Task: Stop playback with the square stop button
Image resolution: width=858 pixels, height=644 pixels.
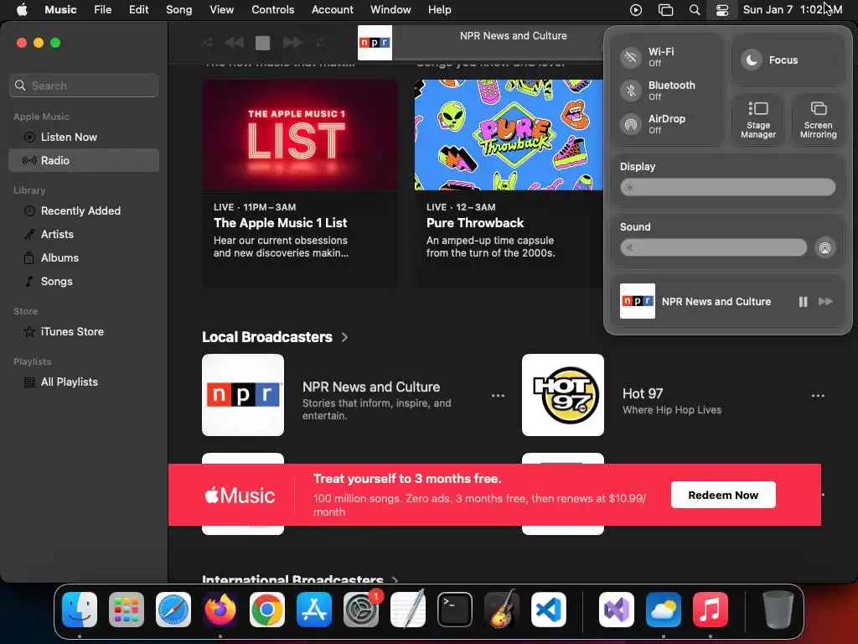Action: [x=262, y=43]
